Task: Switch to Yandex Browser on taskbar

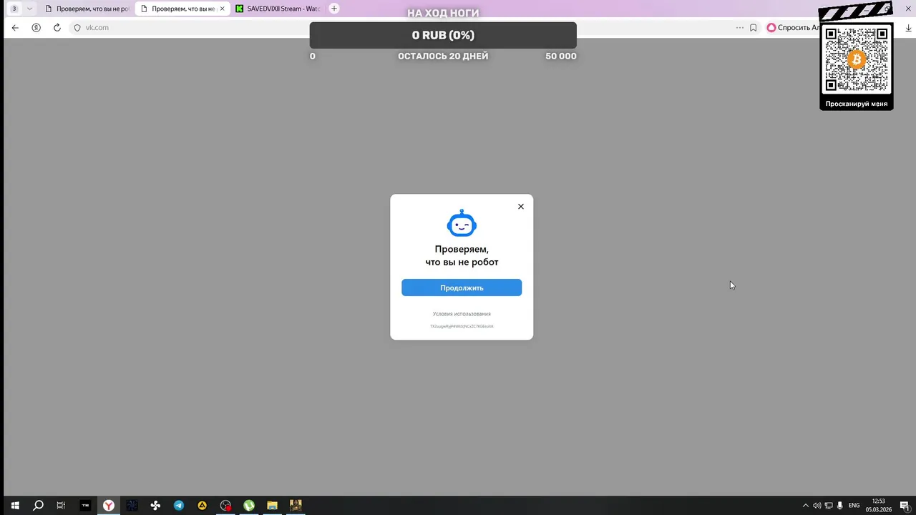Action: pyautogui.click(x=108, y=506)
